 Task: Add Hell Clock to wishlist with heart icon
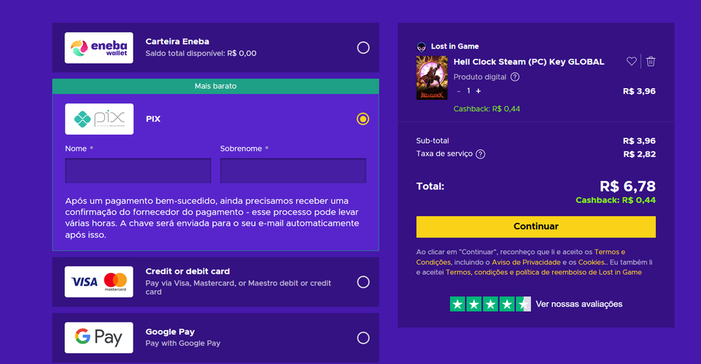tap(631, 62)
